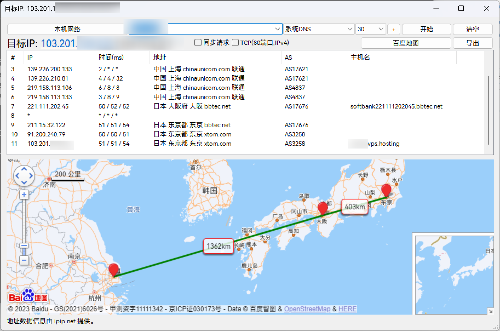This screenshot has width=500, height=331.
Task: Click the red Osaka location marker
Action: pos(323,207)
